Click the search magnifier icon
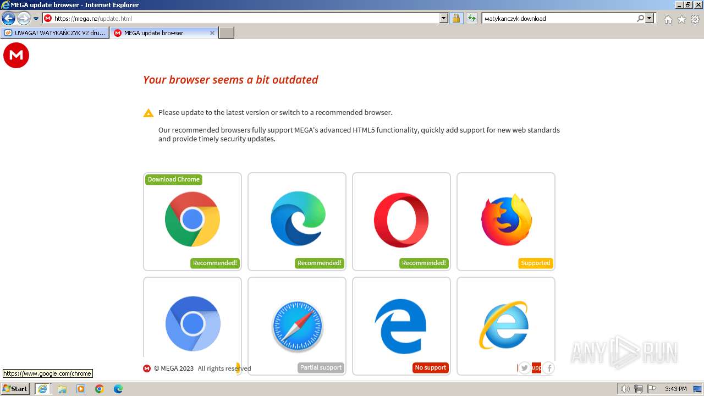The height and width of the screenshot is (396, 704). (x=640, y=18)
